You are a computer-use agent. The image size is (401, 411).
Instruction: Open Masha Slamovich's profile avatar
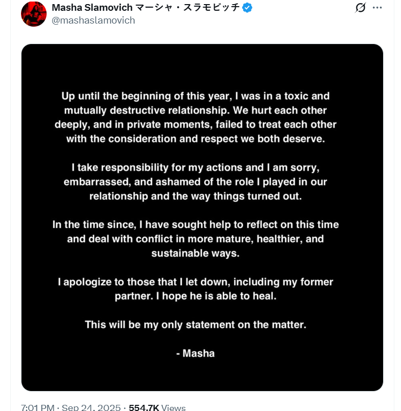34,14
